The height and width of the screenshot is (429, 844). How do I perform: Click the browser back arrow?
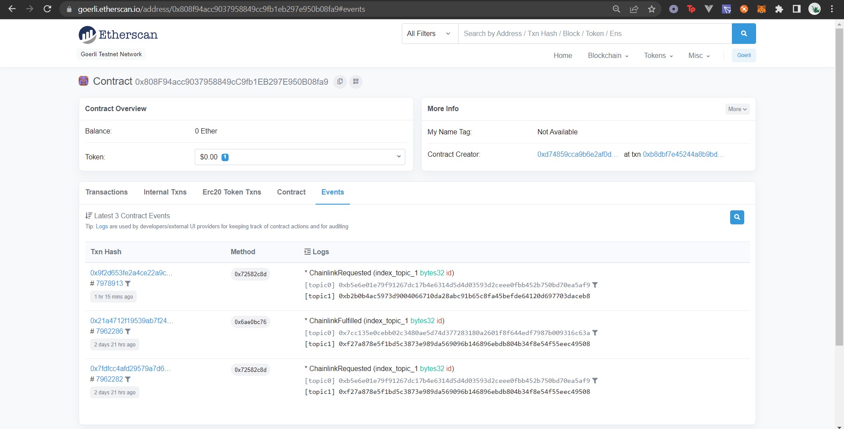(12, 9)
